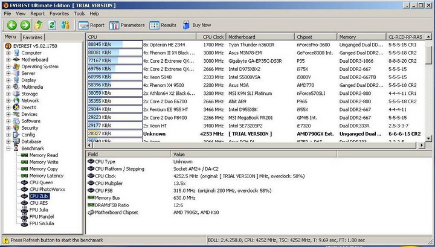This screenshot has width=435, height=247.
Task: Switch to the Favorites tab
Action: 33,37
